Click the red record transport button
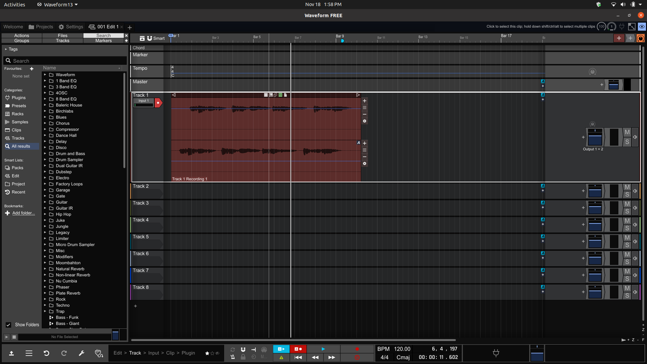647x364 pixels. pyautogui.click(x=357, y=349)
